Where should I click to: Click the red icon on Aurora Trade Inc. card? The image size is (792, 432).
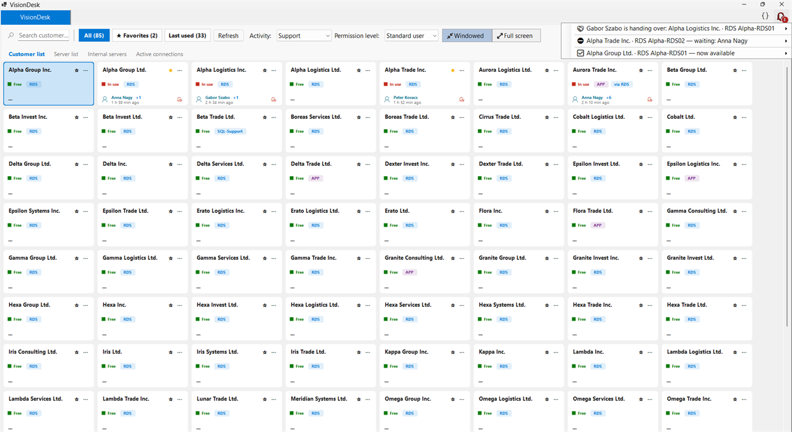[x=650, y=99]
